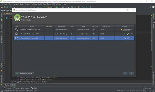The image size is (155, 92).
Task: Open the File menu
Action: tap(2, 4)
